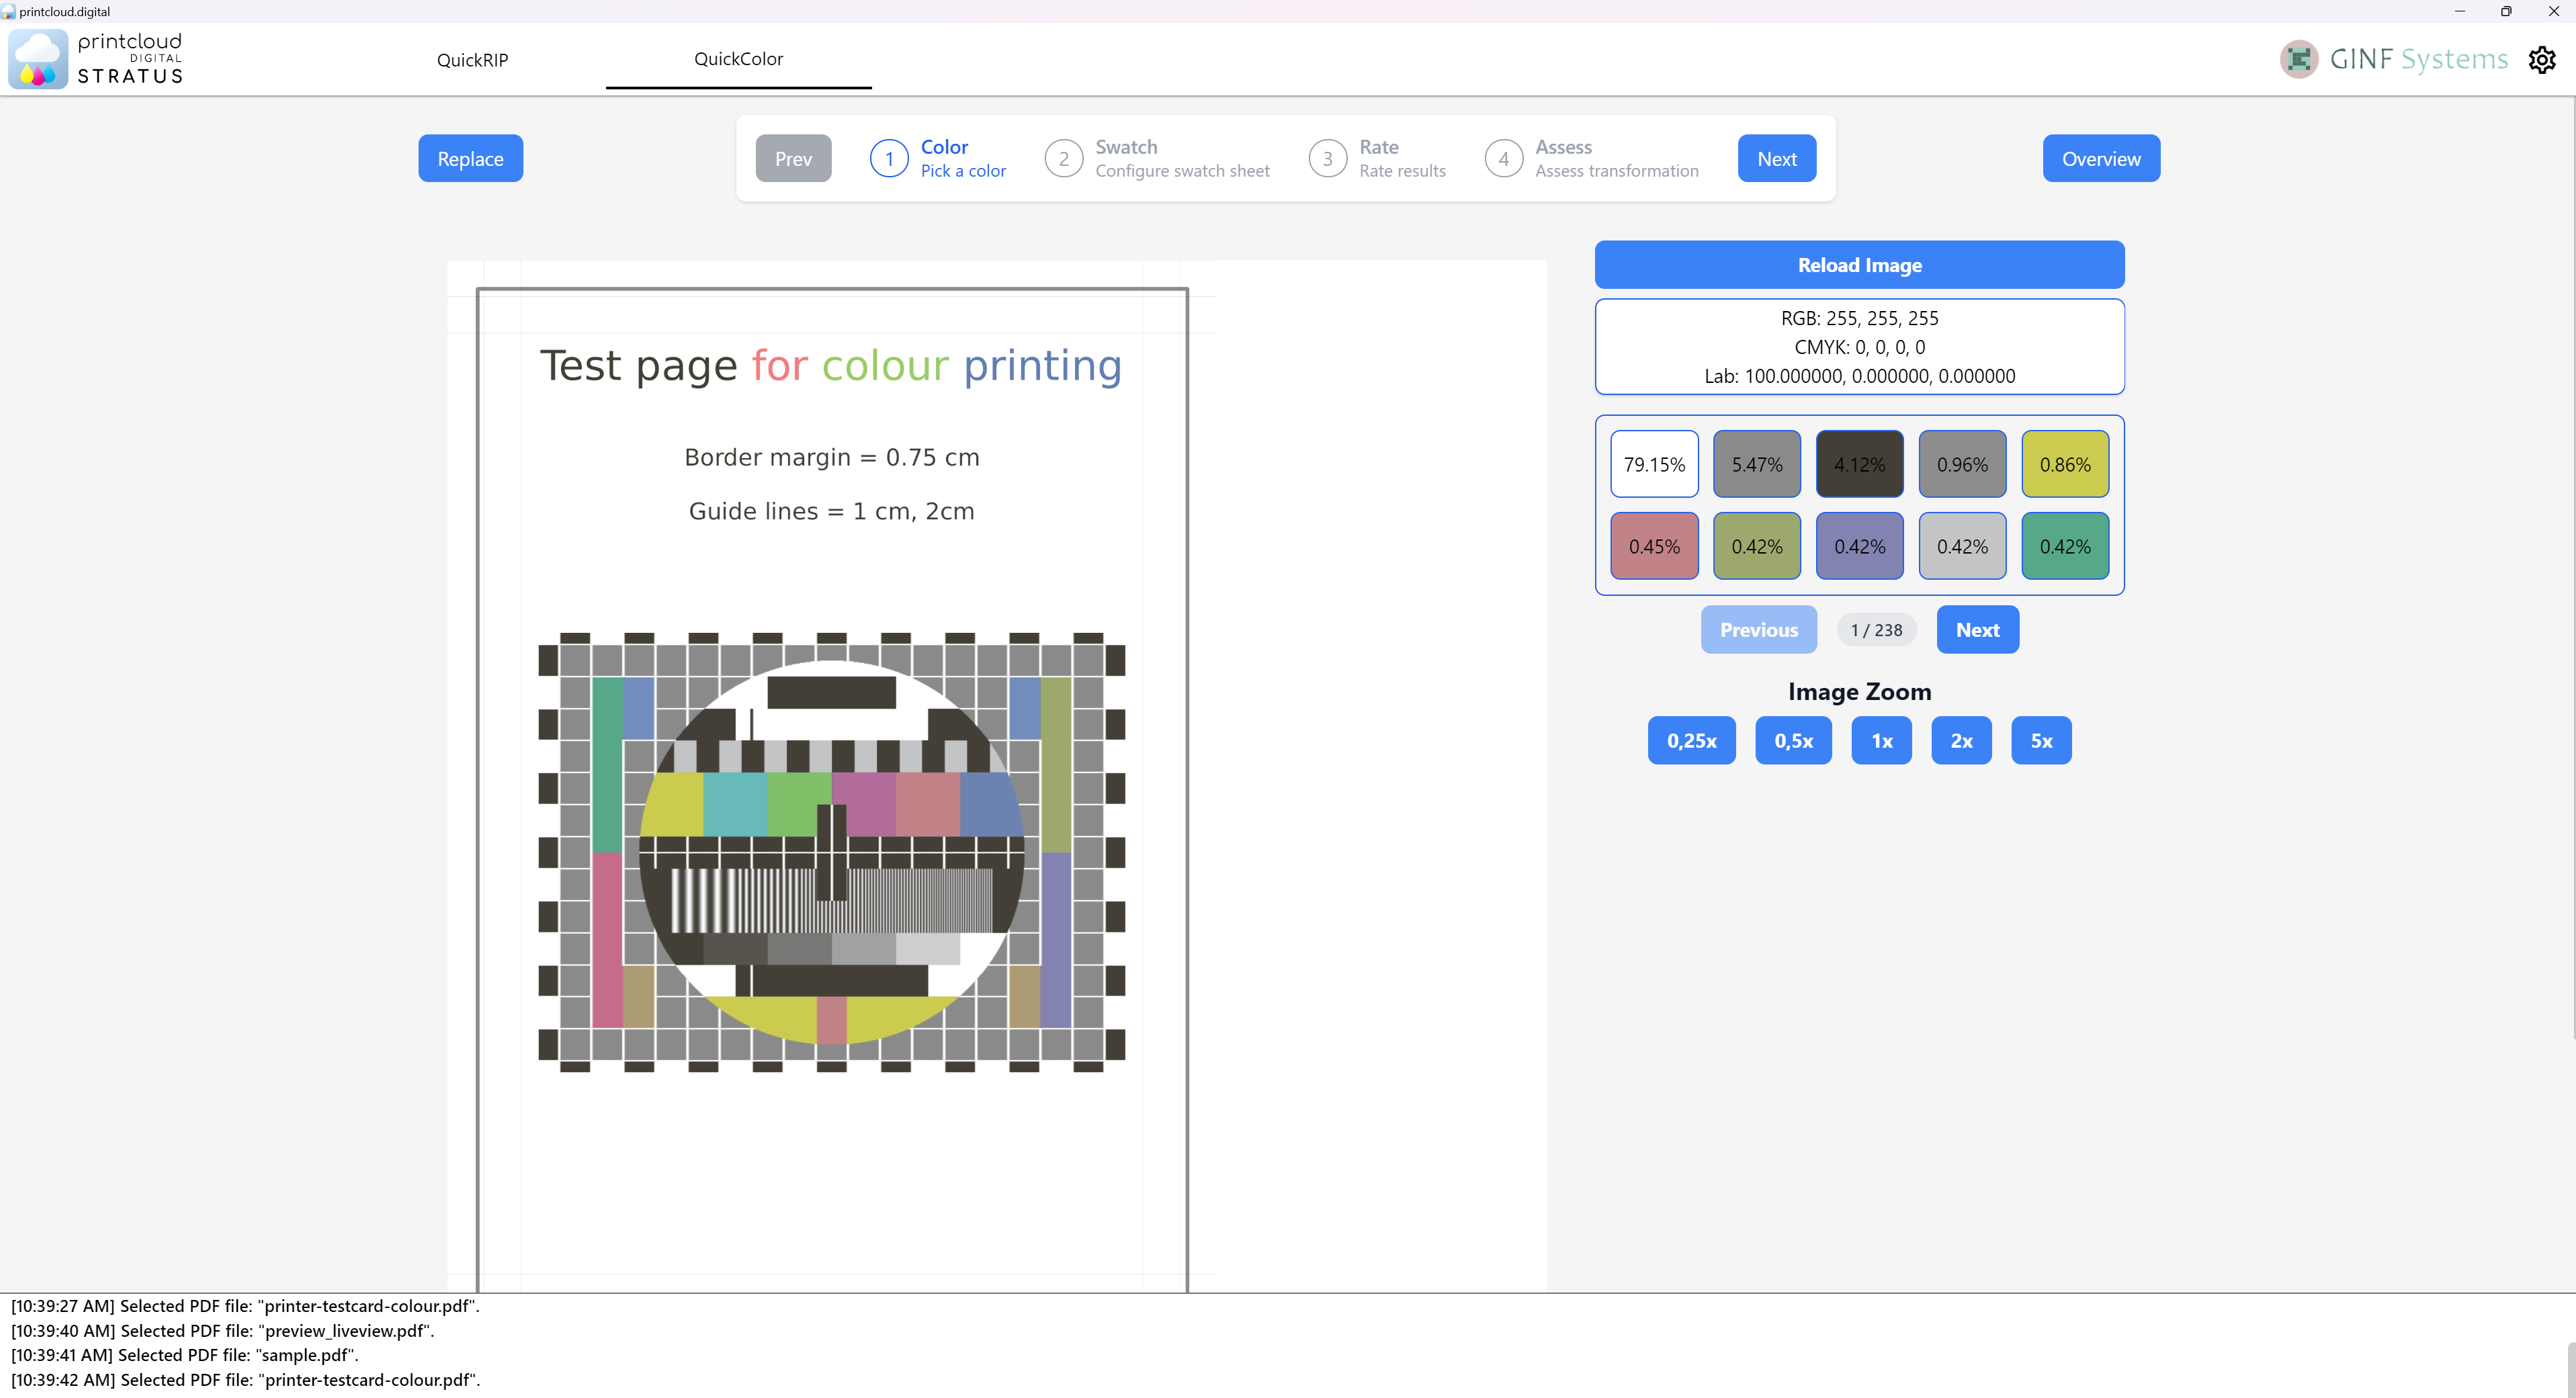Viewport: 2576px width, 1398px height.
Task: Select the 4.12% dark color swatch
Action: click(1858, 463)
